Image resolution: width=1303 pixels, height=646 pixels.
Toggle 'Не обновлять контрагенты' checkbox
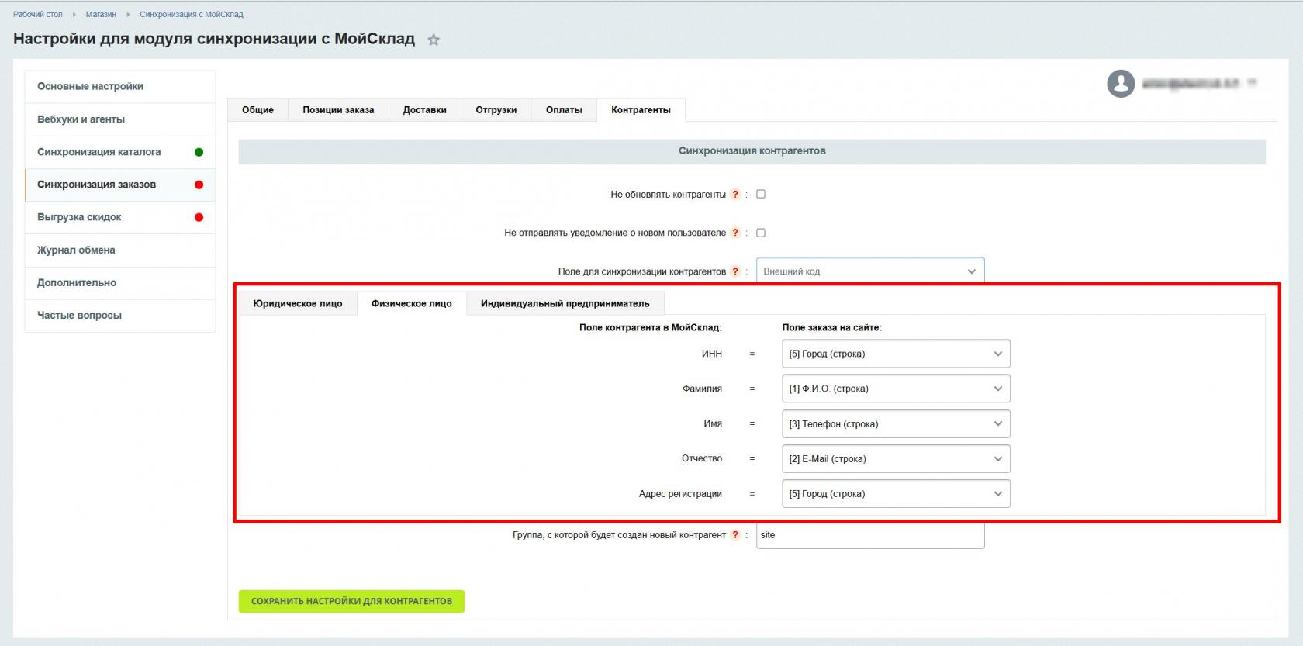coord(761,194)
